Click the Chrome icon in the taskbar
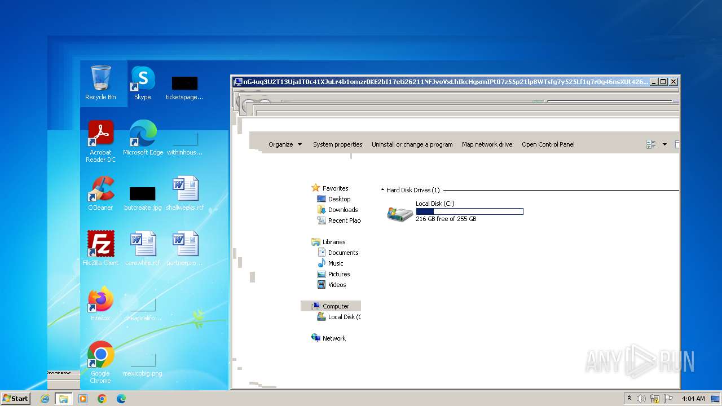The height and width of the screenshot is (406, 722). pyautogui.click(x=102, y=399)
